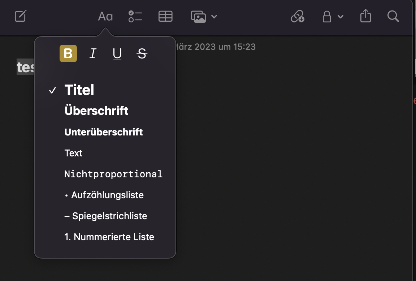Apply underline to the selection
The height and width of the screenshot is (281, 416).
117,53
